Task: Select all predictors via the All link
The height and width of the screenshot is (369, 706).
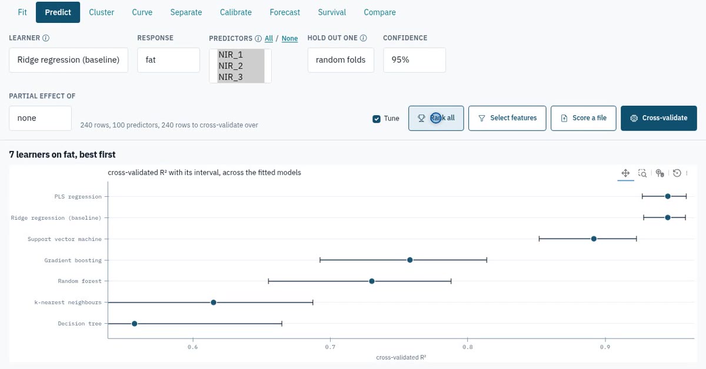Action: (x=269, y=39)
